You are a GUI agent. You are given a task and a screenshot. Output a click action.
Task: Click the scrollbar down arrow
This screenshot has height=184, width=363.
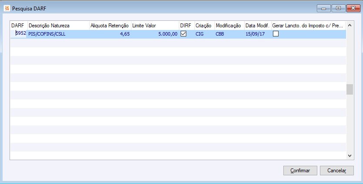[350, 156]
